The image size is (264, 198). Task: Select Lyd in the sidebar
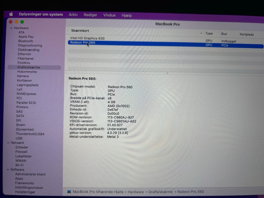(19, 89)
